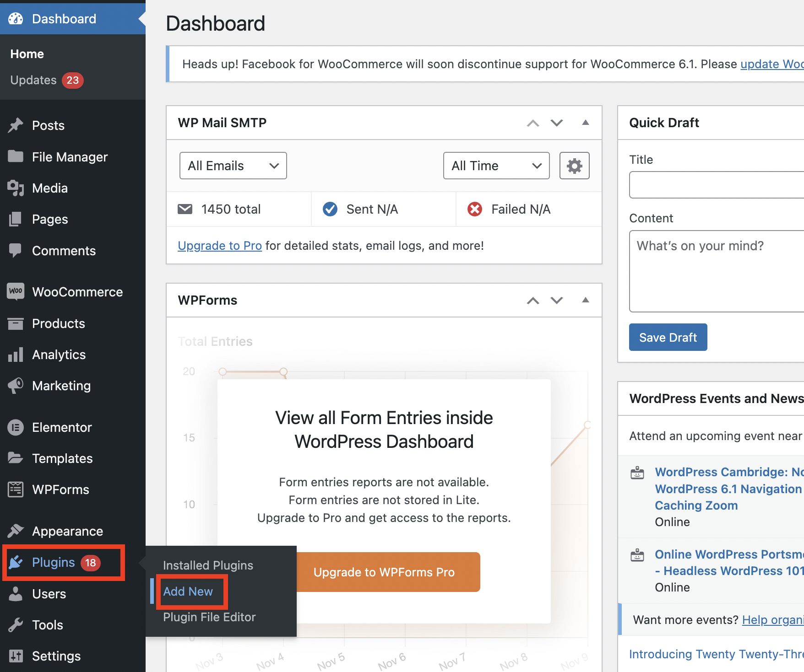This screenshot has height=672, width=804.
Task: Click the File Manager folder icon
Action: (x=16, y=156)
